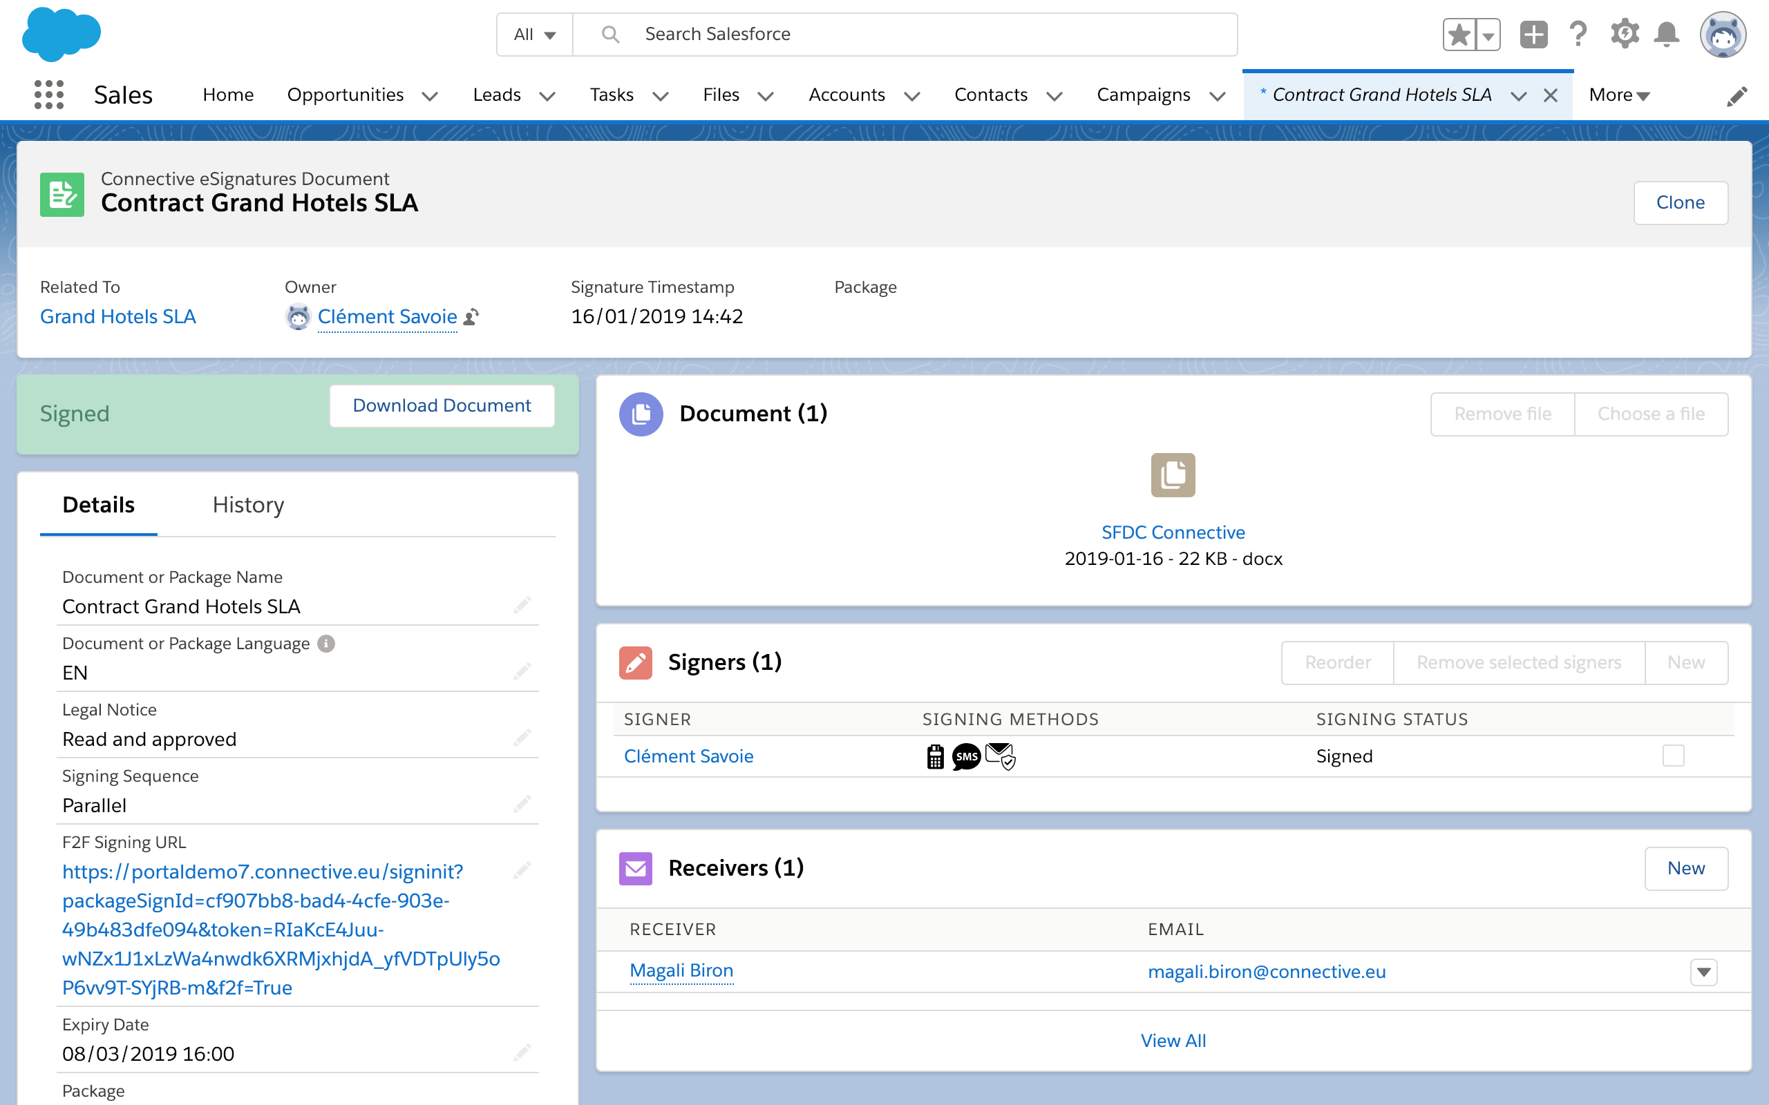Image resolution: width=1769 pixels, height=1105 pixels.
Task: Click the SFDC Connective file icon
Action: (x=1173, y=475)
